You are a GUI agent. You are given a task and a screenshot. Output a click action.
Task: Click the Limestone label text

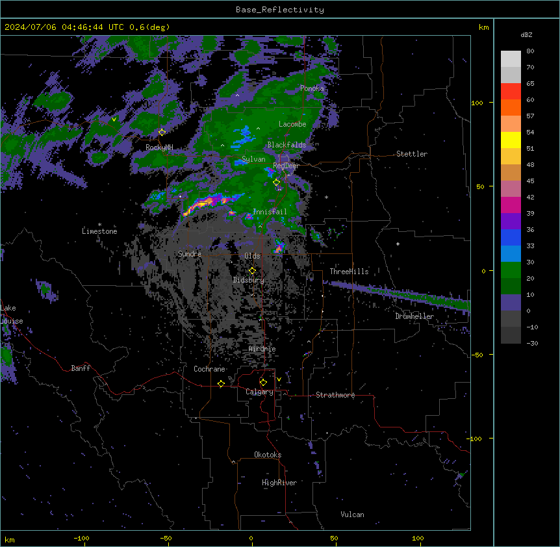(99, 231)
